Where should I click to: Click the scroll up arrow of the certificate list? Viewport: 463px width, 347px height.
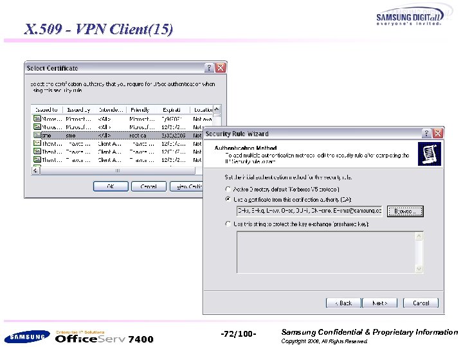pos(217,109)
